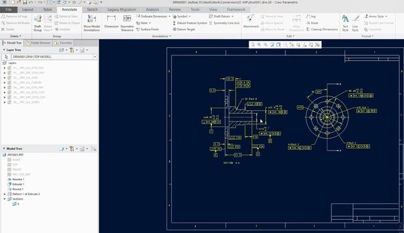This screenshot has width=404, height=233.
Task: Collapse the Layer Tree section
Action: [x=4, y=50]
